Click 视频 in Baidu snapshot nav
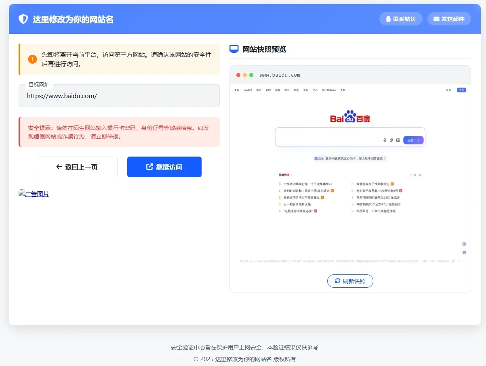This screenshot has width=486, height=366. pyautogui.click(x=278, y=90)
